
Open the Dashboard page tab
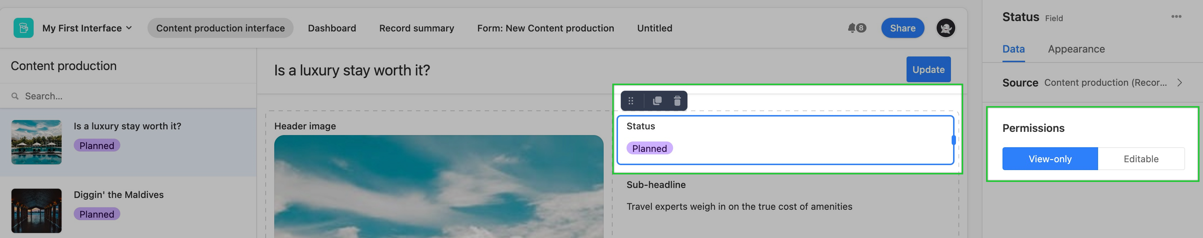[x=332, y=28]
